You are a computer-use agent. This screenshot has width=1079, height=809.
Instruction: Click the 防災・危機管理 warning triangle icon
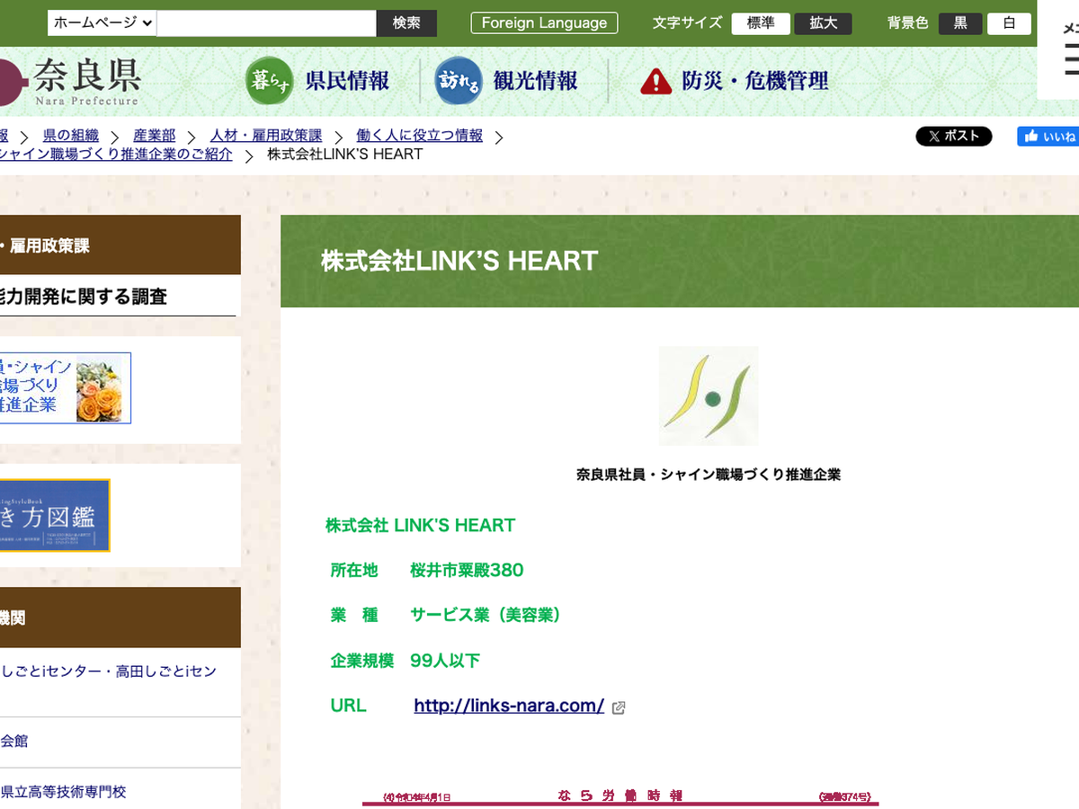click(656, 82)
